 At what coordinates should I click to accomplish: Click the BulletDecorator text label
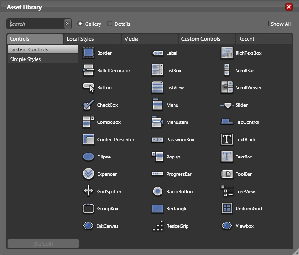(113, 71)
